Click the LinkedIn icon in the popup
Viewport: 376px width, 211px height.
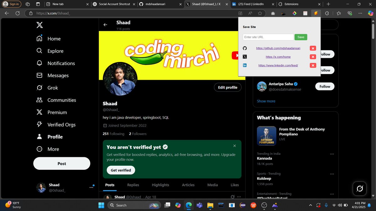point(245,65)
